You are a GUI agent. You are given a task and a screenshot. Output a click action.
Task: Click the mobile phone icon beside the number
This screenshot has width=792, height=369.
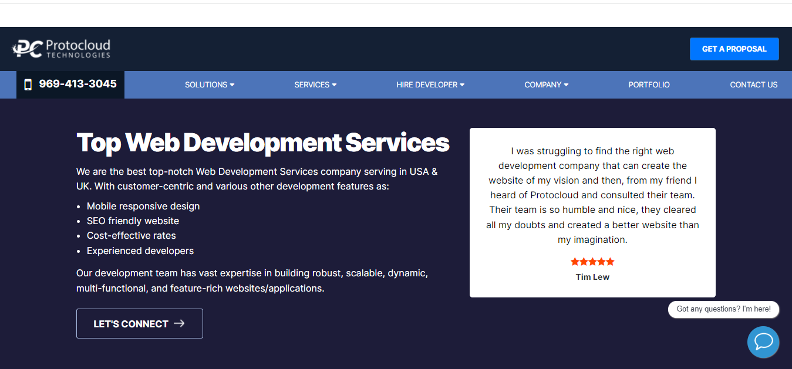click(28, 84)
